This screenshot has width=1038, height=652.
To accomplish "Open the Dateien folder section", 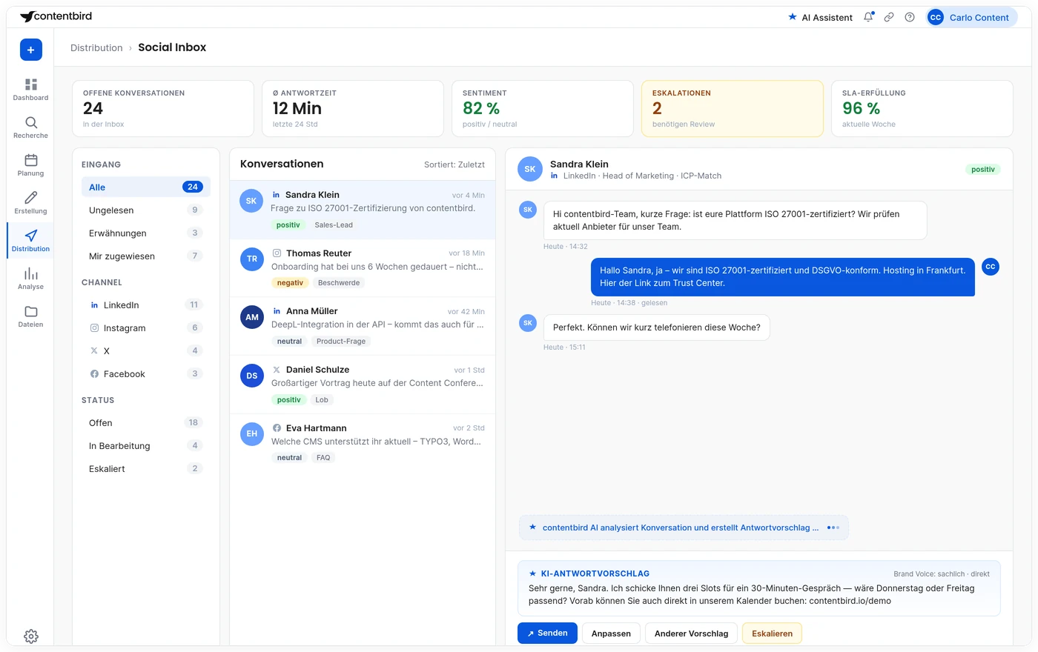I will [30, 316].
